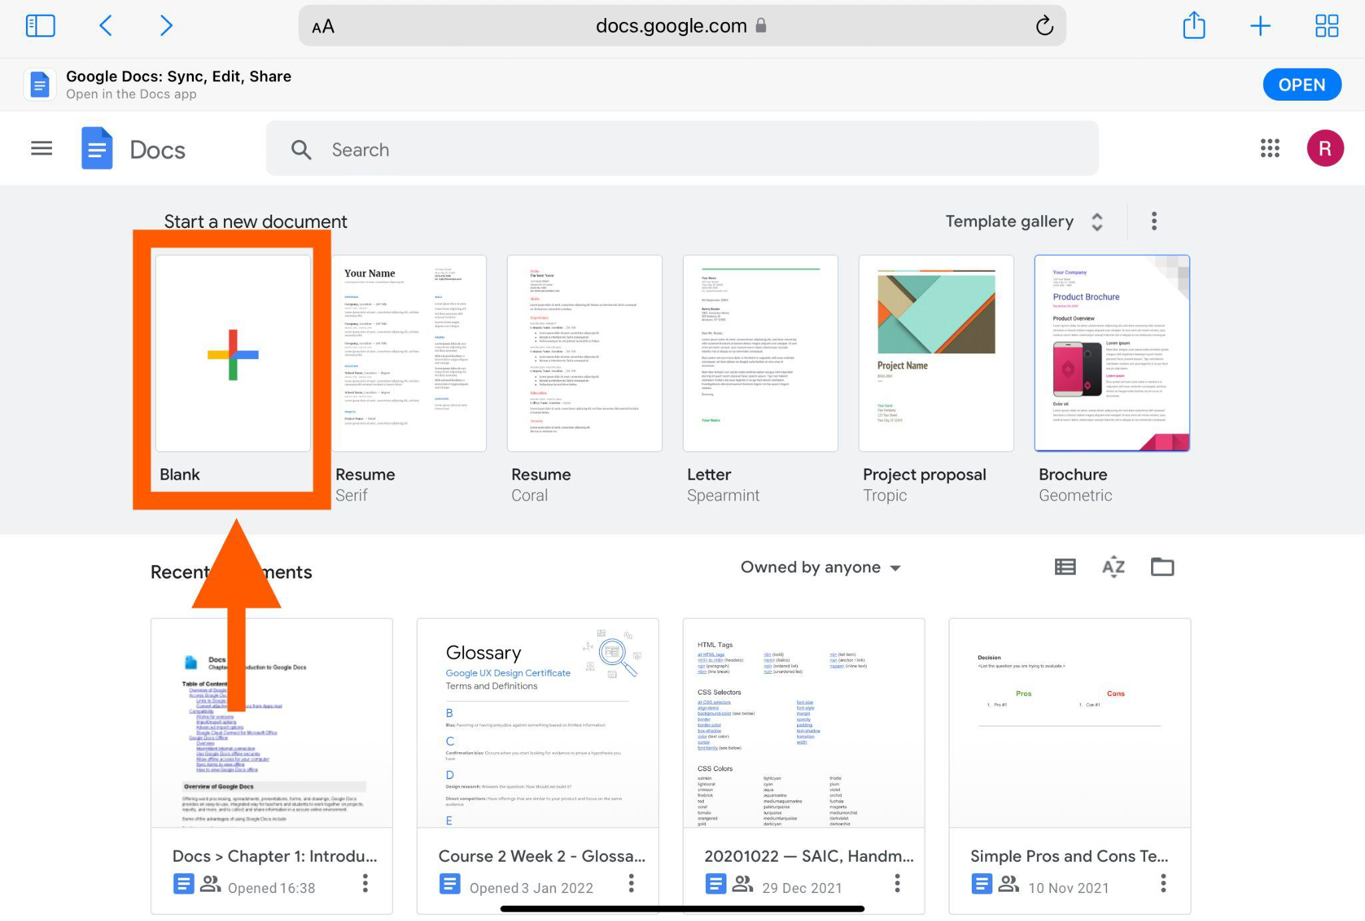Open the Safari share sheet
This screenshot has height=921, width=1365.
pyautogui.click(x=1194, y=25)
